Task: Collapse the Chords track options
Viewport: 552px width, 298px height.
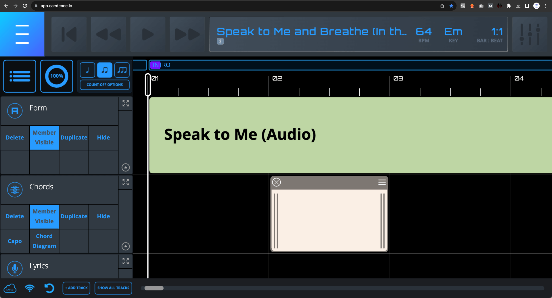Action: pyautogui.click(x=126, y=246)
